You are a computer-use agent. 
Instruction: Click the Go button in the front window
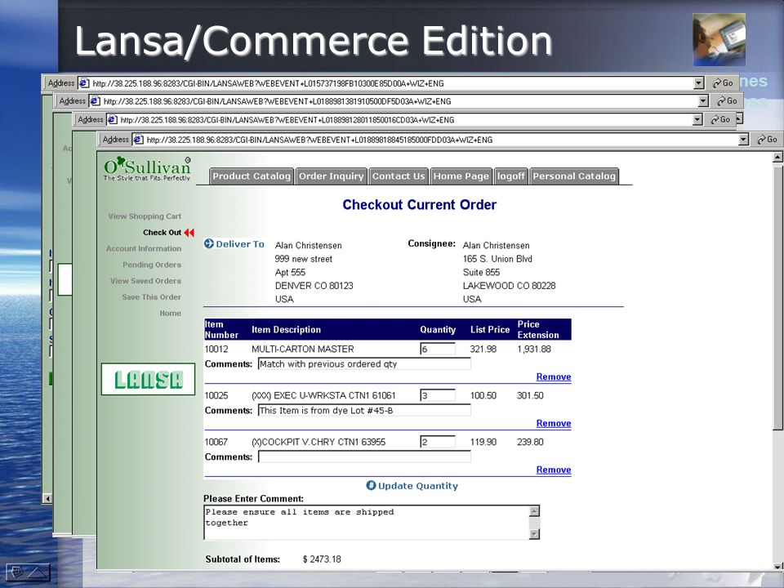coord(767,140)
